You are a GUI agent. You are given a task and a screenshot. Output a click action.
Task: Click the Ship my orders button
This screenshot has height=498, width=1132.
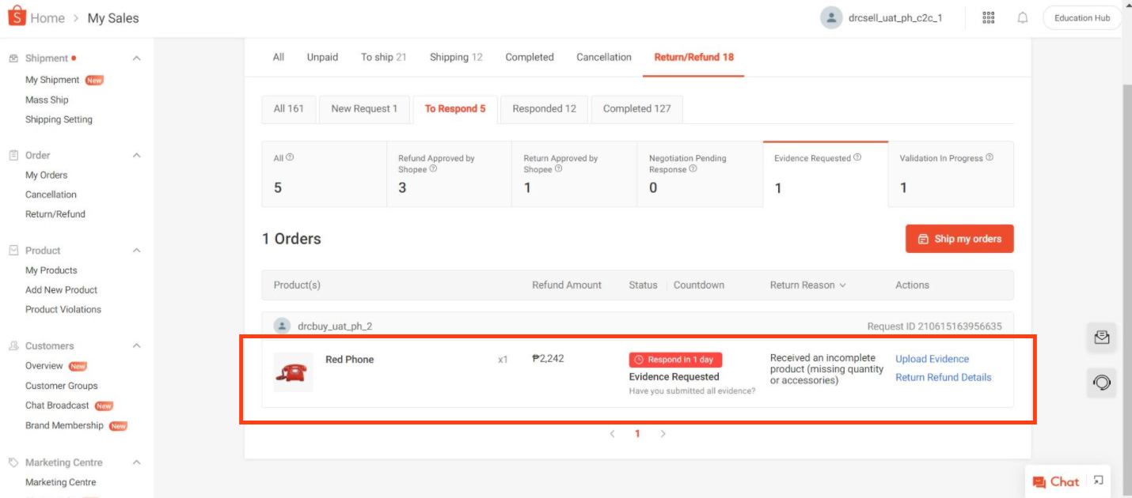[x=959, y=239]
